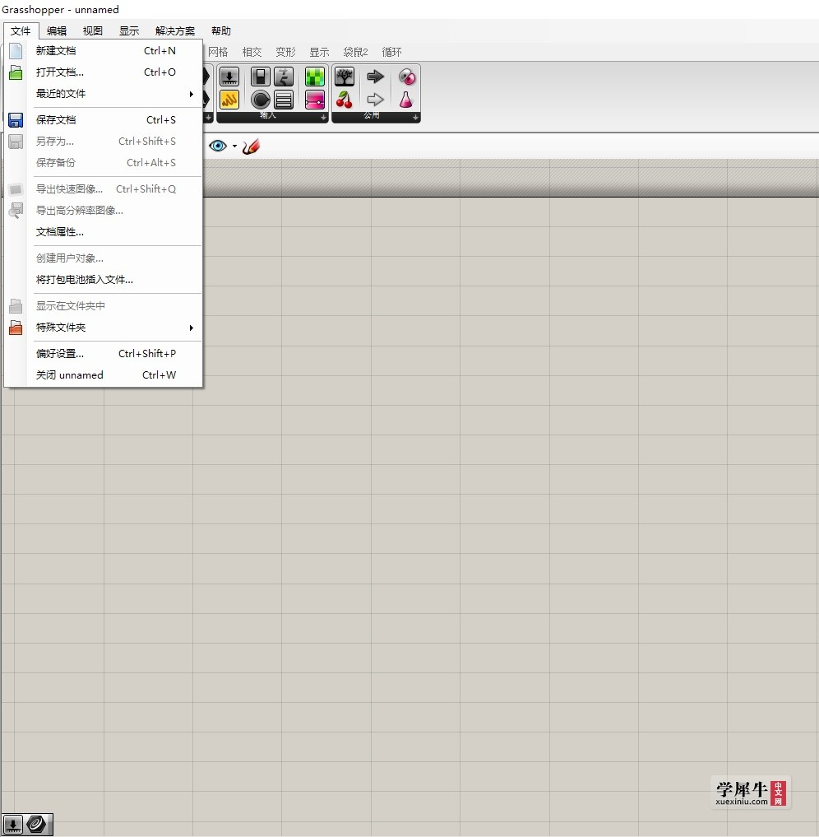
Task: Activate the red pencil sketch tool
Action: [x=251, y=146]
